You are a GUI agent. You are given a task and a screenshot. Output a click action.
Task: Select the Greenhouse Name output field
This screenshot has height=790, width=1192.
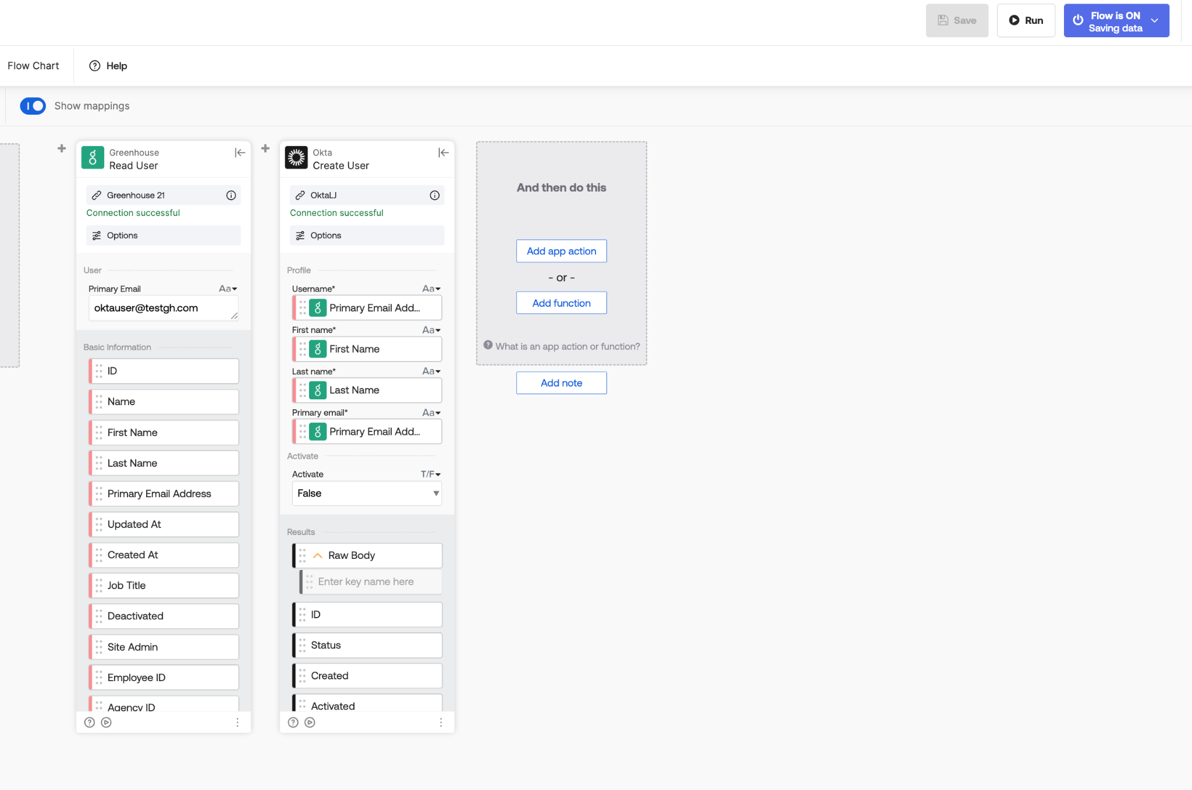coord(164,402)
